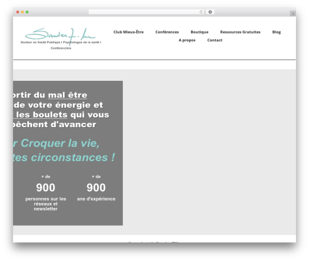Open the Conférences menu item
The image size is (309, 261).
click(167, 32)
